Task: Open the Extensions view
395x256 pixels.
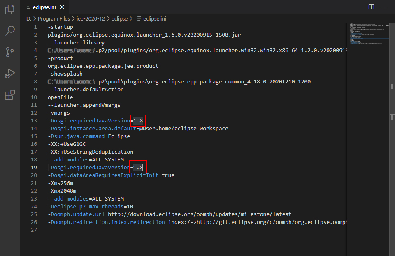Action: [x=10, y=95]
